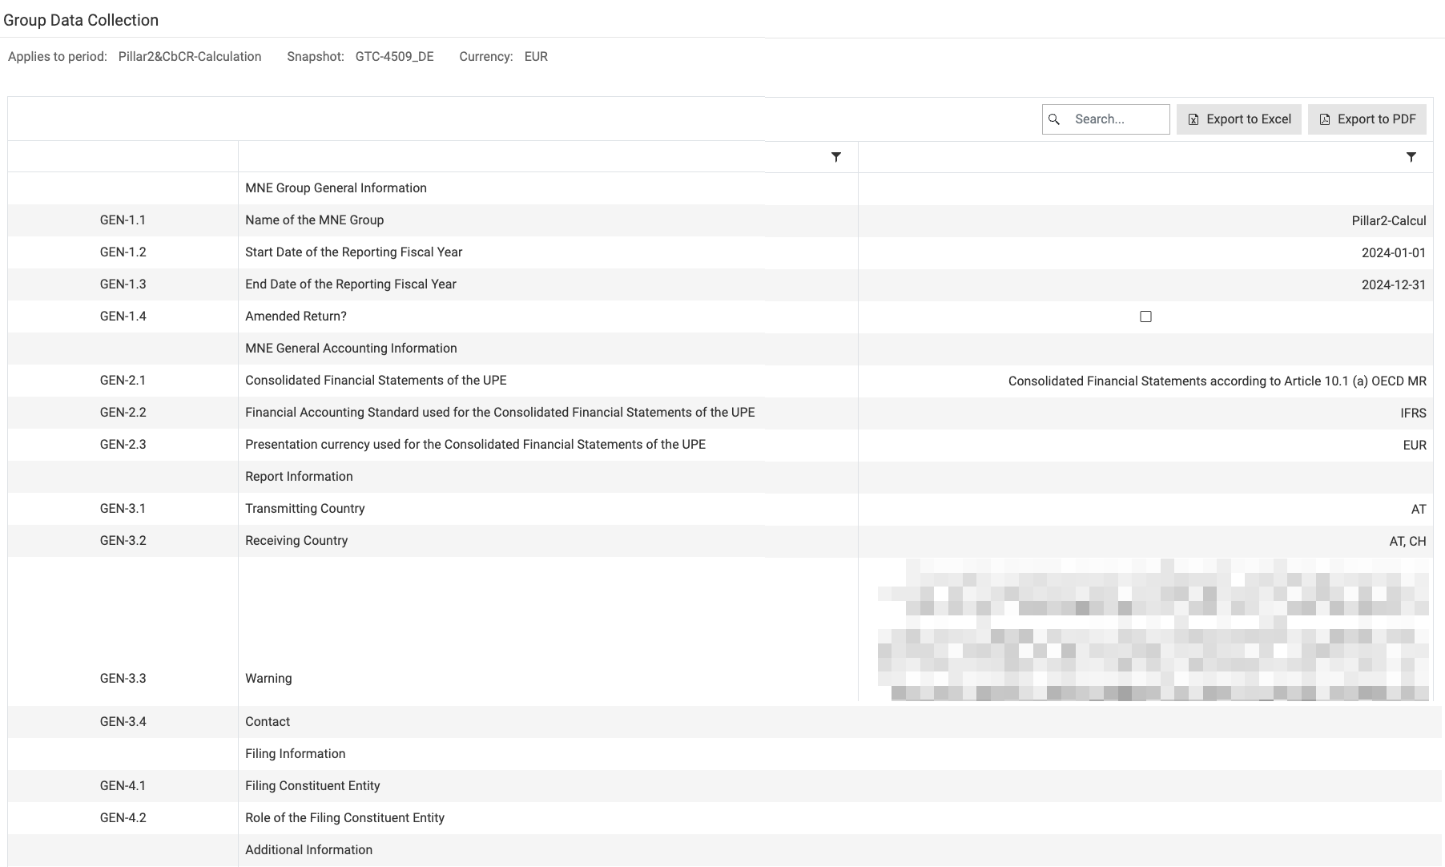Click the GEN-3.4 Contact row
The width and height of the screenshot is (1445, 867).
point(268,722)
